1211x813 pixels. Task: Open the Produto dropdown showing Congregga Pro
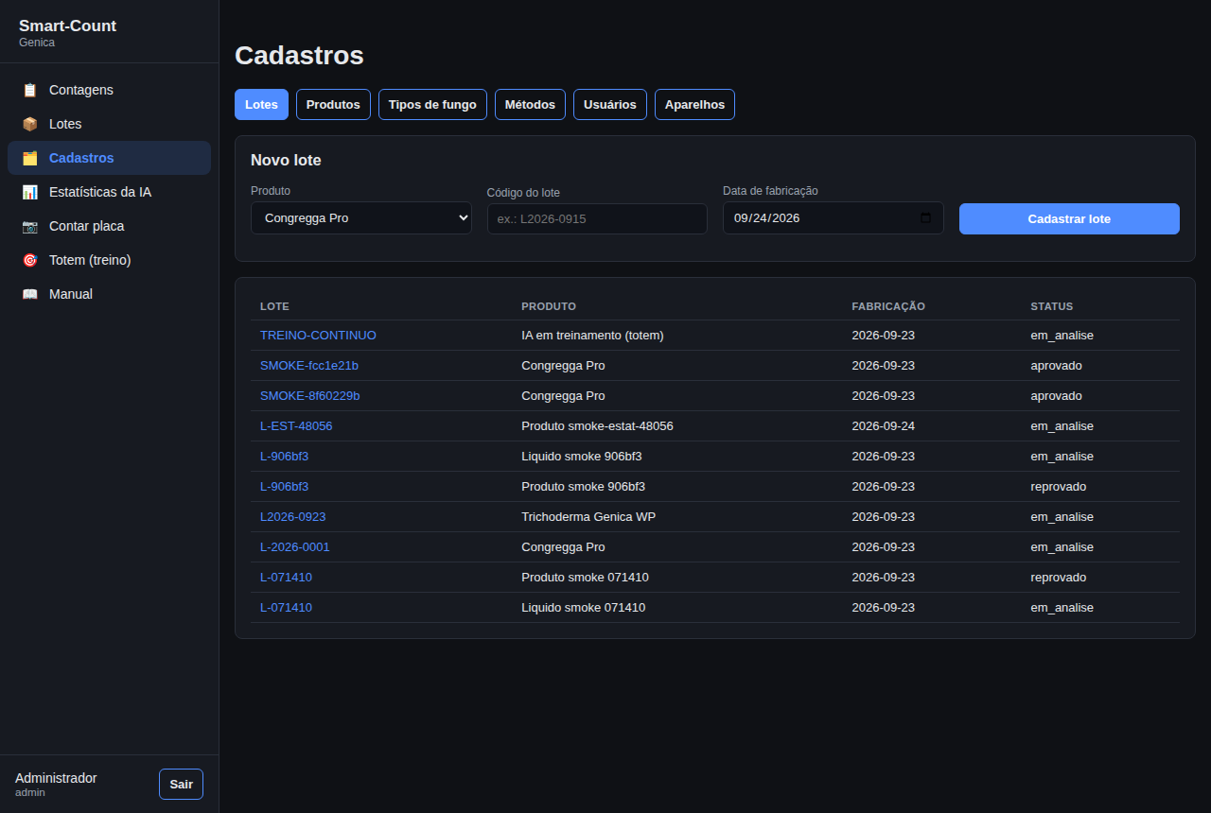[360, 217]
